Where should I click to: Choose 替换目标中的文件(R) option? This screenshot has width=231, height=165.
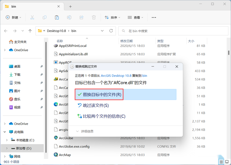[126, 95]
